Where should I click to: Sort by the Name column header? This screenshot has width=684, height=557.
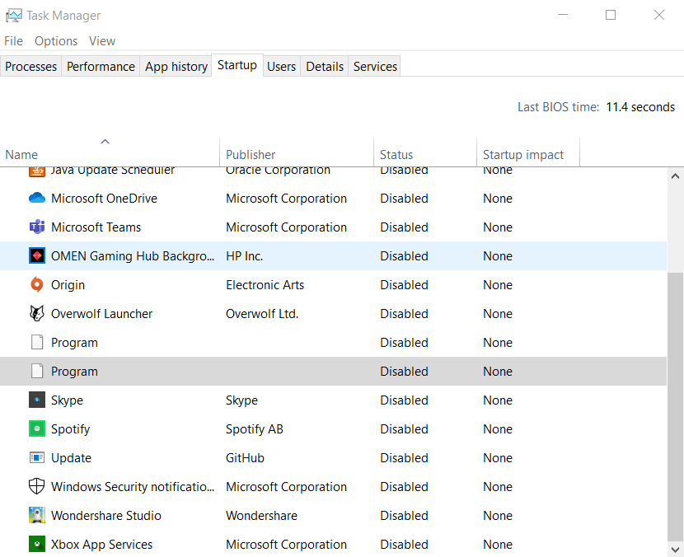coord(21,154)
